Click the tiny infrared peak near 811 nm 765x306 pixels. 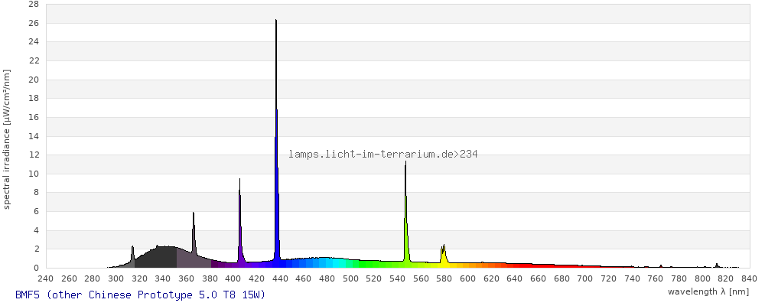point(717,265)
